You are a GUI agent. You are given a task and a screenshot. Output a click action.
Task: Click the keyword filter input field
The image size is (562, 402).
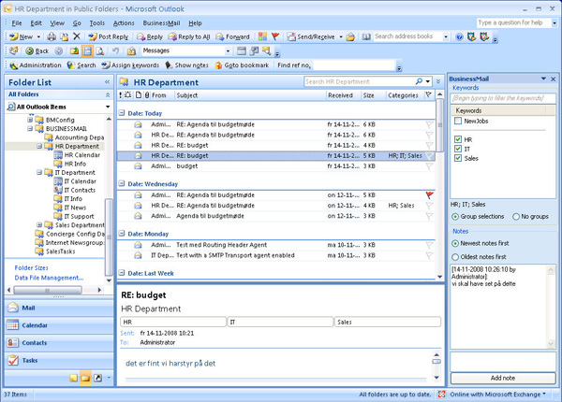click(x=503, y=98)
